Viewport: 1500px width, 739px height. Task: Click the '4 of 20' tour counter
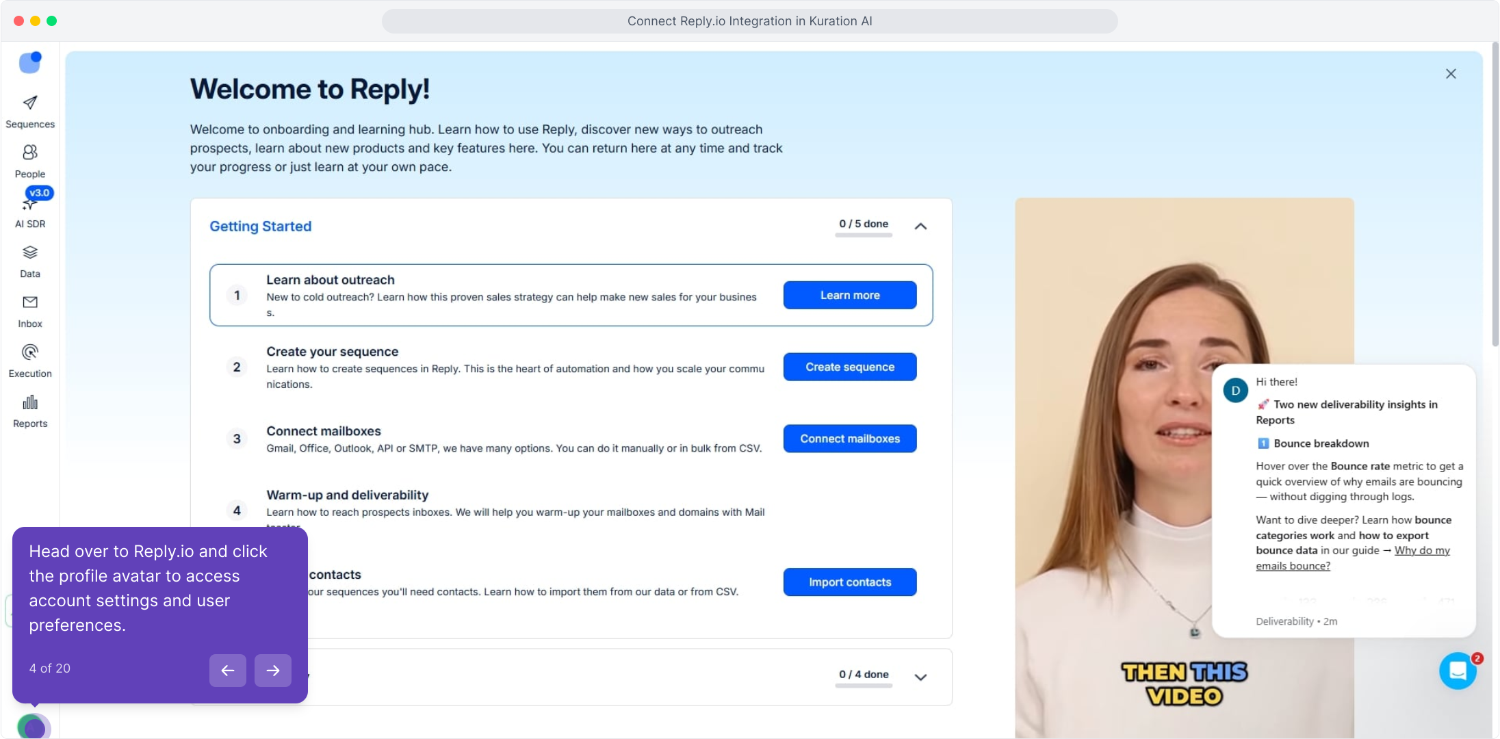coord(50,669)
